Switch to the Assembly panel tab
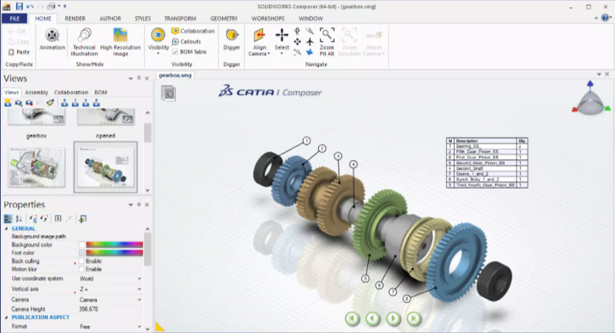This screenshot has height=333, width=615. [x=37, y=93]
